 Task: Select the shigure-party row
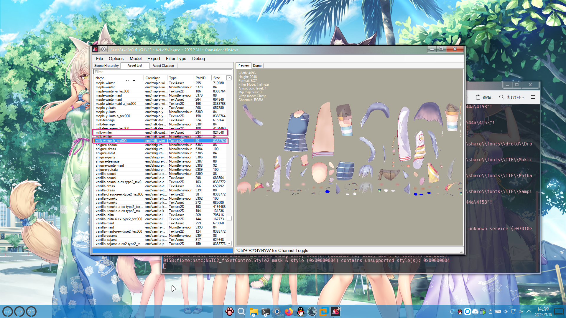[160, 157]
